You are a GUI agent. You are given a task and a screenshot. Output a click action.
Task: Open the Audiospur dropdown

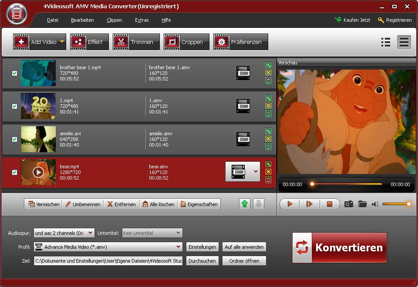(64, 233)
